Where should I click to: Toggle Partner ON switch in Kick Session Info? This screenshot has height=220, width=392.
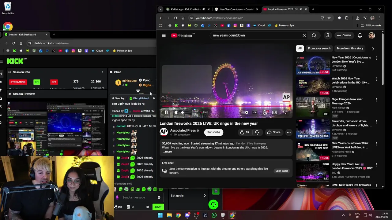(x=37, y=82)
